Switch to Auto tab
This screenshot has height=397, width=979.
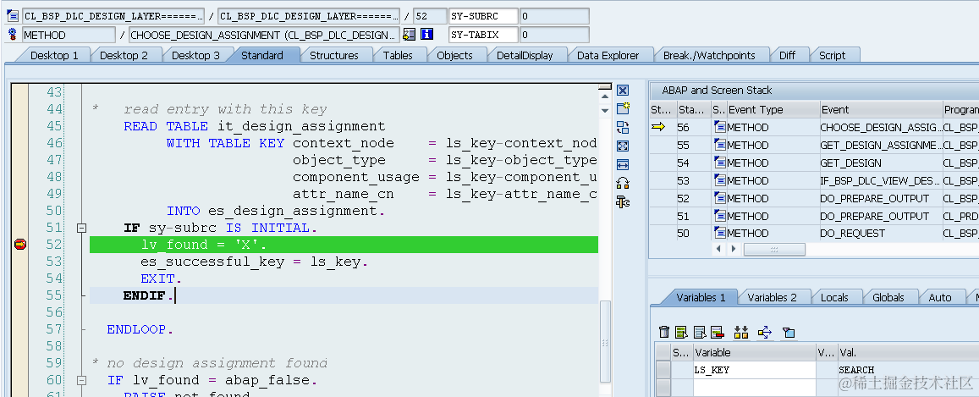(x=940, y=297)
